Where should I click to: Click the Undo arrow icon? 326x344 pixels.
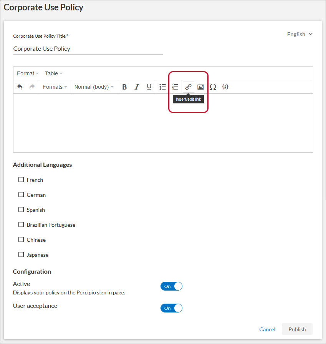point(20,87)
